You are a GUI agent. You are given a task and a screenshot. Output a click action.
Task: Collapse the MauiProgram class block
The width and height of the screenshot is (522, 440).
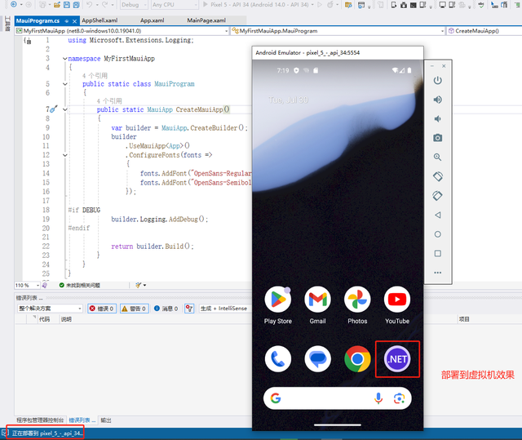pyautogui.click(x=65, y=84)
